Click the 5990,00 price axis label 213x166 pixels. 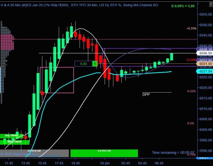206,151
